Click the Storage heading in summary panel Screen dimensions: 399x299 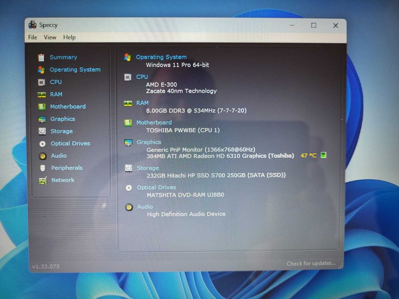[x=148, y=168]
